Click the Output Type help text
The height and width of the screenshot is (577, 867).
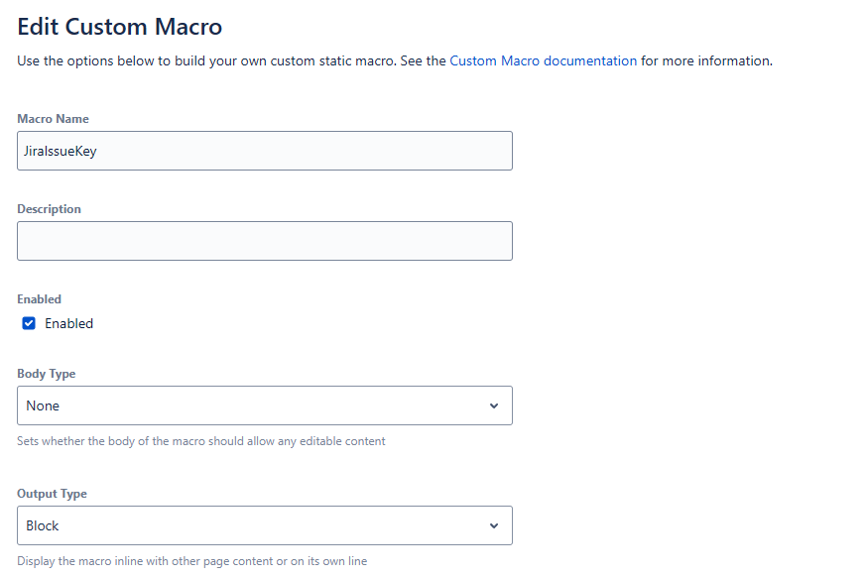[x=191, y=561]
